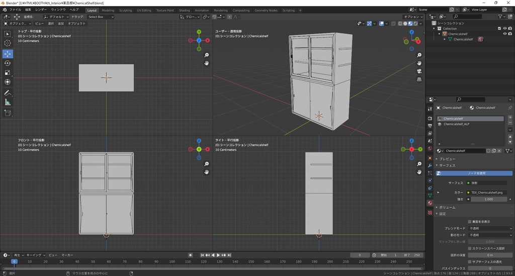Add new material slot with plus button
515x276 pixels.
(510, 117)
